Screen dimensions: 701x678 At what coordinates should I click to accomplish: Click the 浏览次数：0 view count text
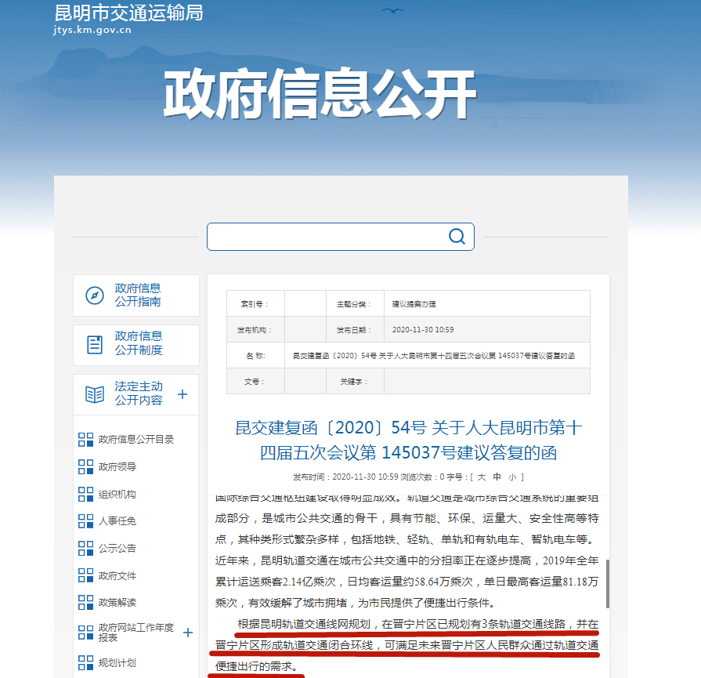(x=422, y=477)
